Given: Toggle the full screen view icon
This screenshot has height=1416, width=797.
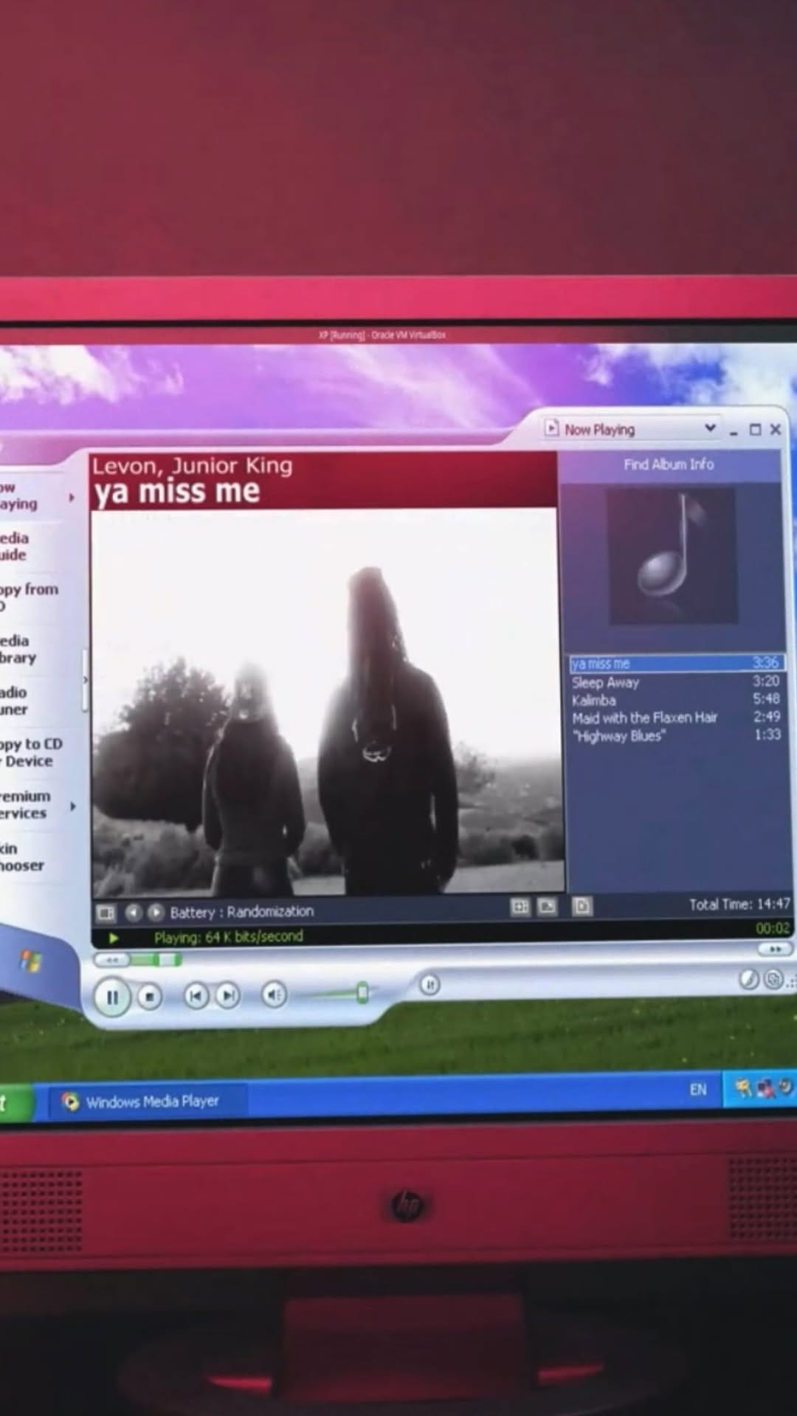Looking at the screenshot, I should point(520,907).
